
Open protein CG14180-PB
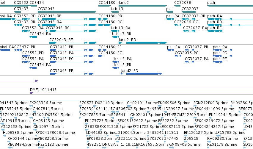[110, 47]
